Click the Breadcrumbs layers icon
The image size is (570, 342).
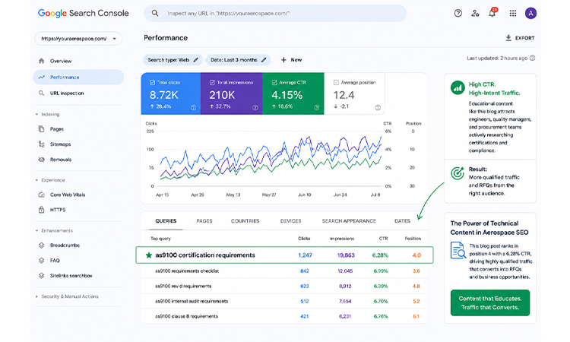pos(42,245)
